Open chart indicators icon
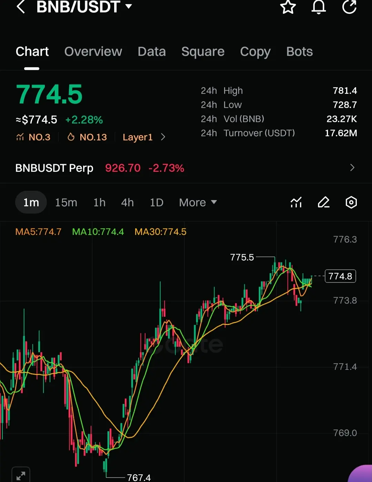This screenshot has height=482, width=372. click(x=296, y=202)
